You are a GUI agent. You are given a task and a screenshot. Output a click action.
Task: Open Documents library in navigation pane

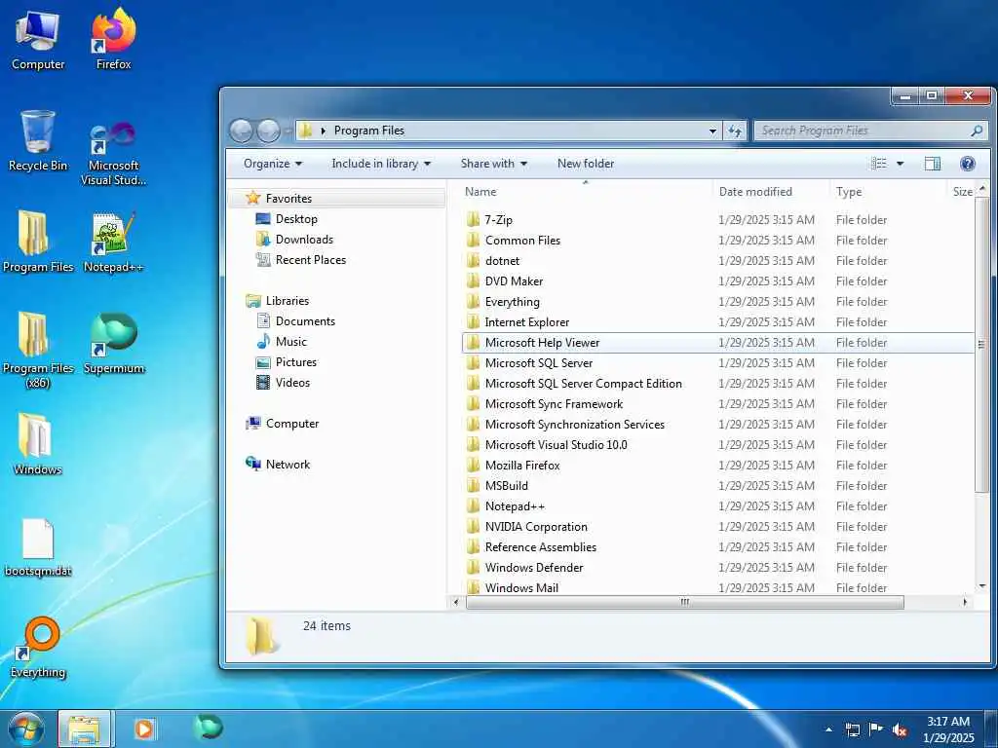point(305,321)
